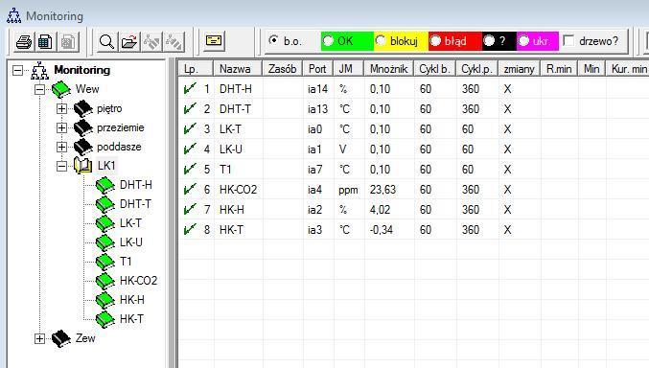
Task: Expand the poddasze tree node
Action: click(61, 147)
